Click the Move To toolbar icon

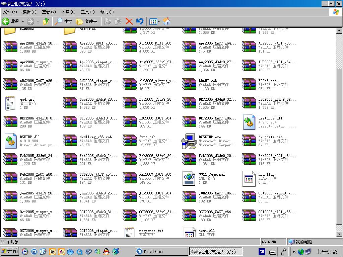(x=108, y=21)
